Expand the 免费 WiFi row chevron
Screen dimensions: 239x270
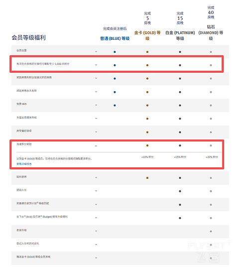pos(96,105)
